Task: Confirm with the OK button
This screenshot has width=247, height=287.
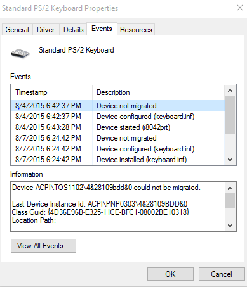Action: pos(170,274)
